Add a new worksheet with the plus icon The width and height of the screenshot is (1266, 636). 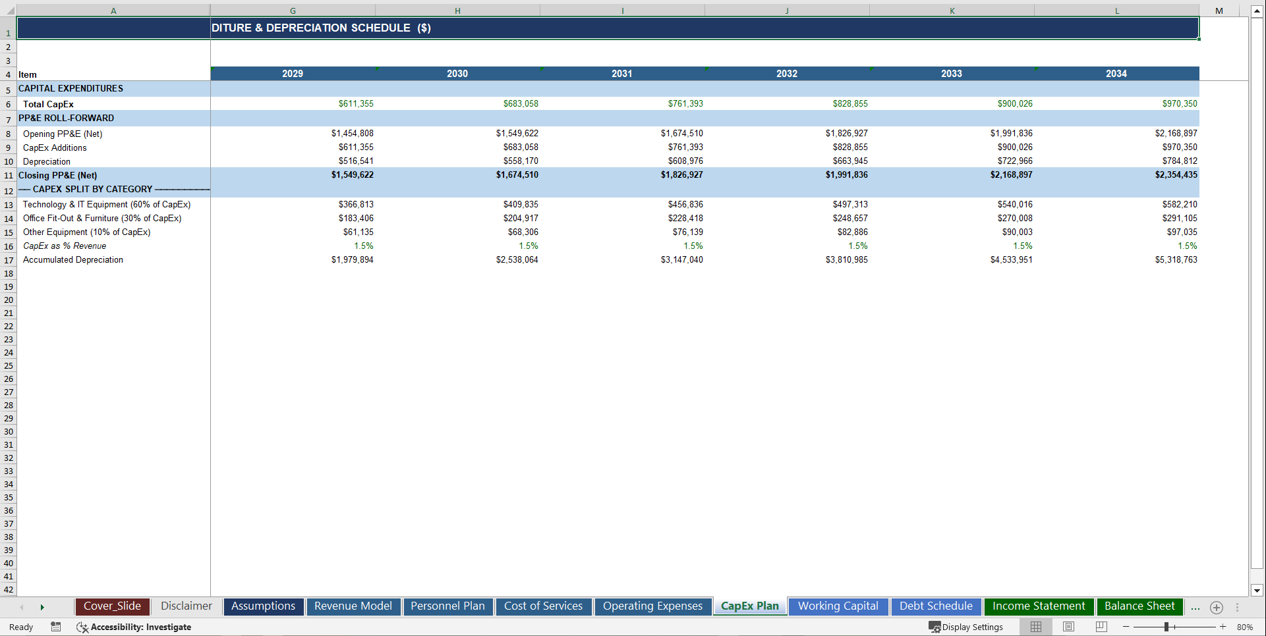coord(1217,608)
